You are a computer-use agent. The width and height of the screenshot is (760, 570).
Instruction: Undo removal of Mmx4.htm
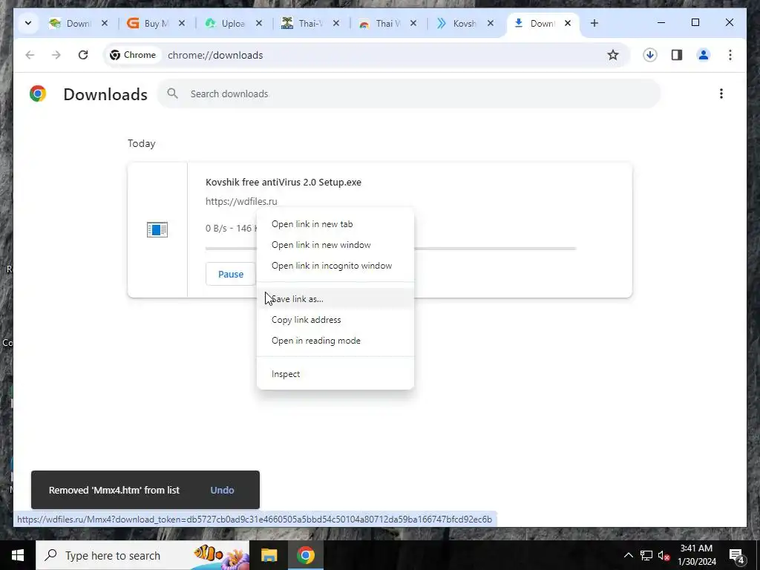(222, 490)
